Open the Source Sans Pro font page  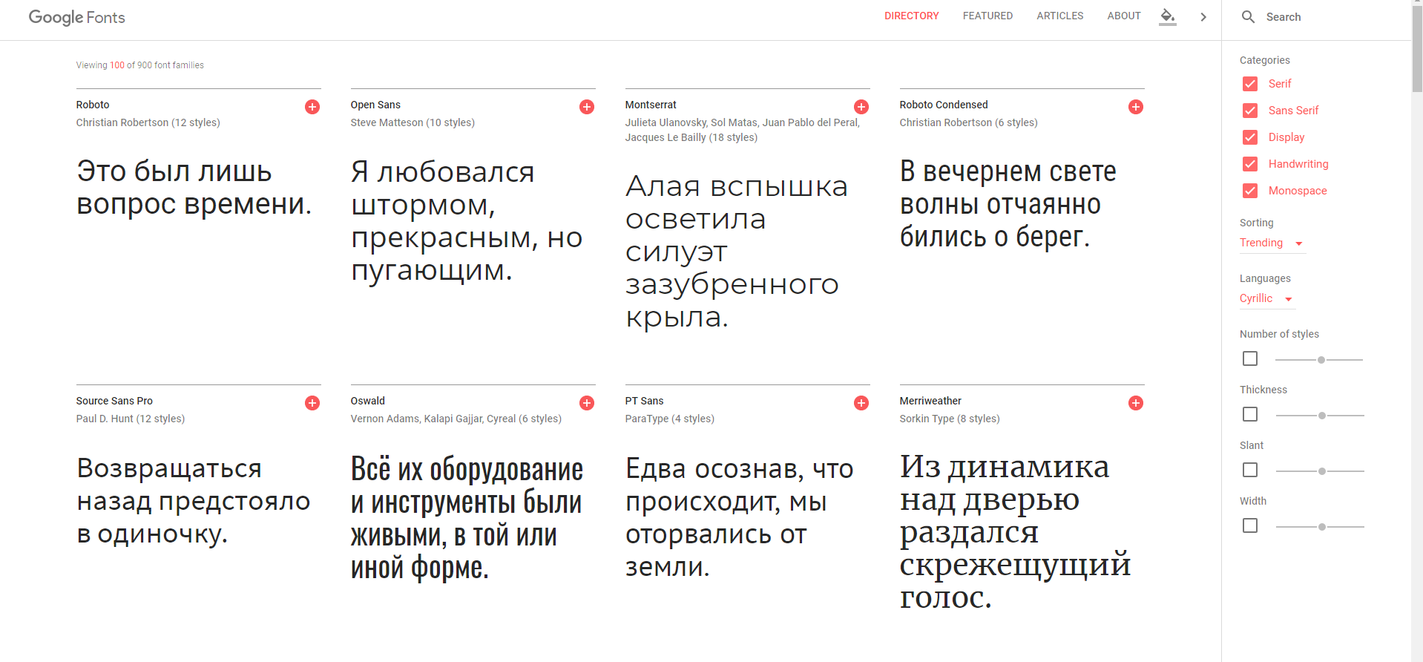pyautogui.click(x=114, y=402)
